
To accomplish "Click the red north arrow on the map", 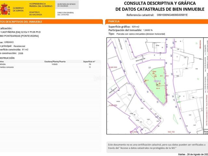I will click(x=200, y=45).
